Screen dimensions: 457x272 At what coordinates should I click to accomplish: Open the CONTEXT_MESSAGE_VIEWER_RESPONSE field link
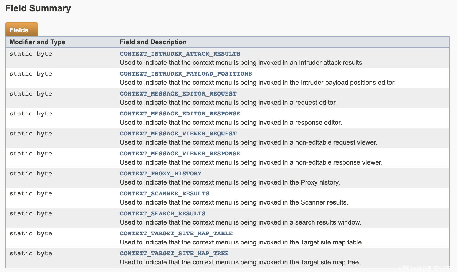pos(180,154)
